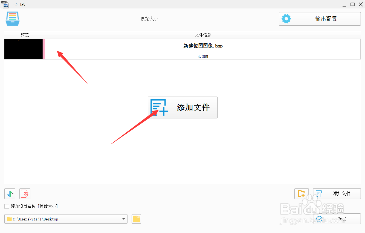The height and width of the screenshot is (233, 365).
Task: Select the 新建位图图像.bmp file row
Action: [x=182, y=49]
